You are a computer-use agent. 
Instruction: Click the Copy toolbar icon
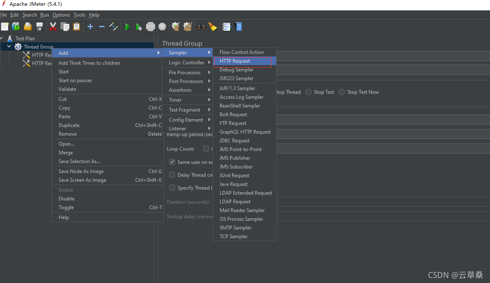coord(65,27)
